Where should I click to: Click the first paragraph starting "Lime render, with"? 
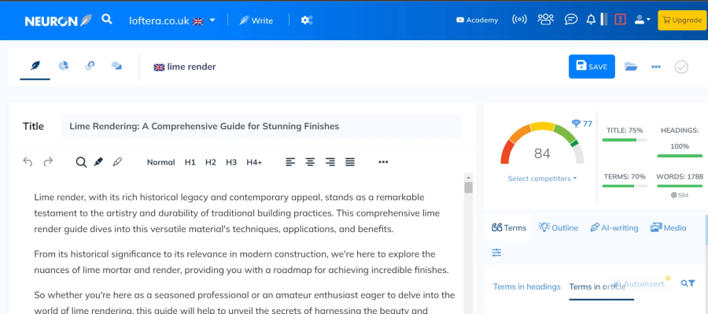coord(237,213)
